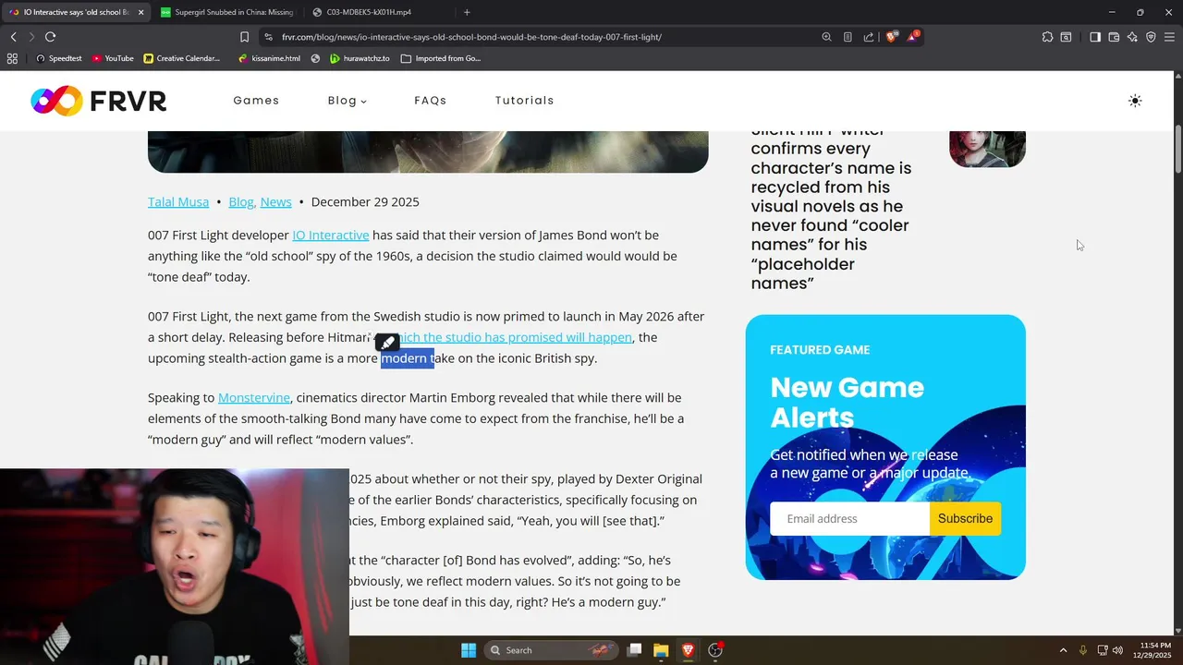Show hidden system tray icons
The image size is (1183, 665).
click(1063, 650)
